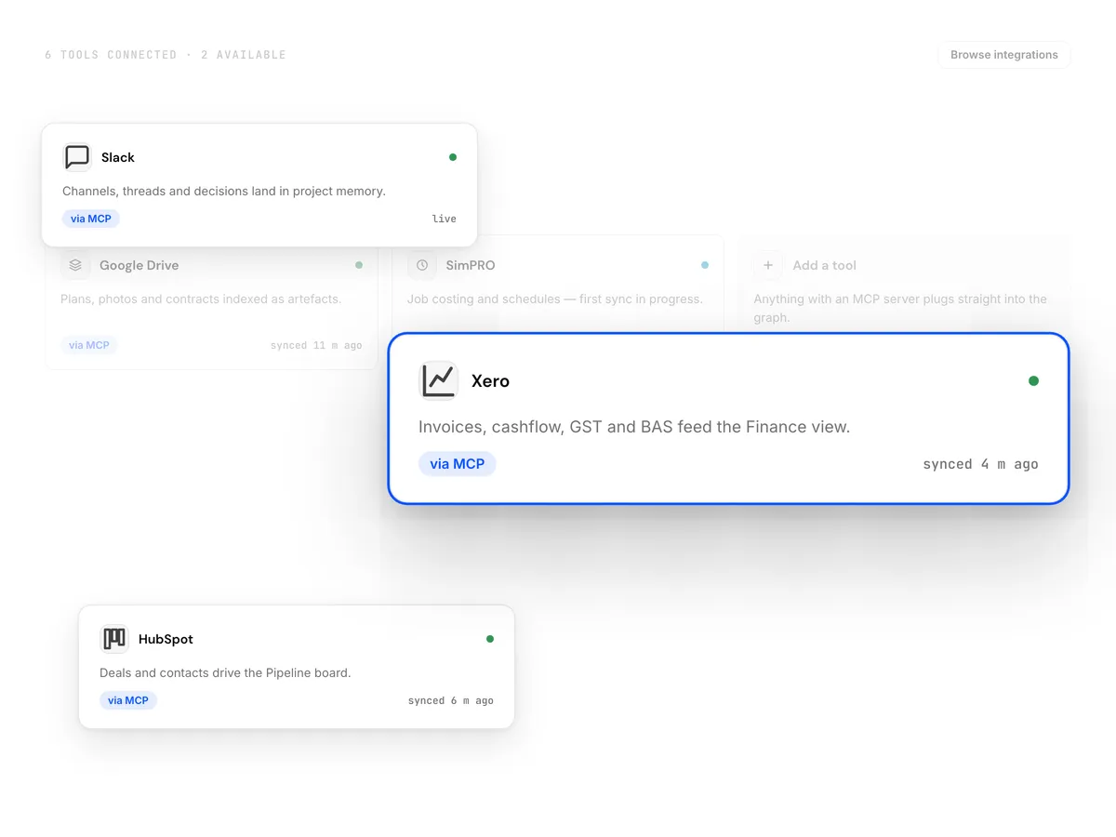Click the HubSpot logo icon
The width and height of the screenshot is (1116, 837).
(114, 639)
